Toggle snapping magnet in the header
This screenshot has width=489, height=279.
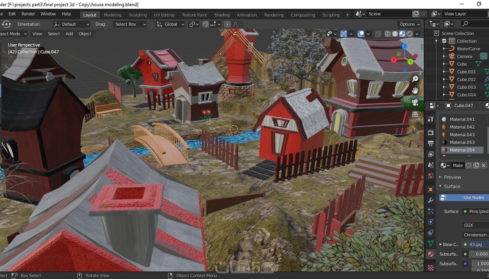(x=205, y=24)
